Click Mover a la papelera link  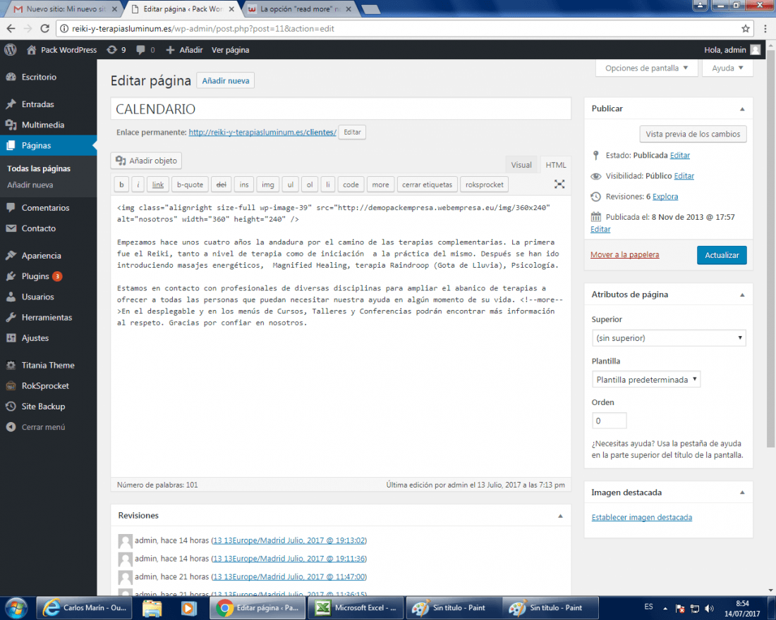point(624,254)
